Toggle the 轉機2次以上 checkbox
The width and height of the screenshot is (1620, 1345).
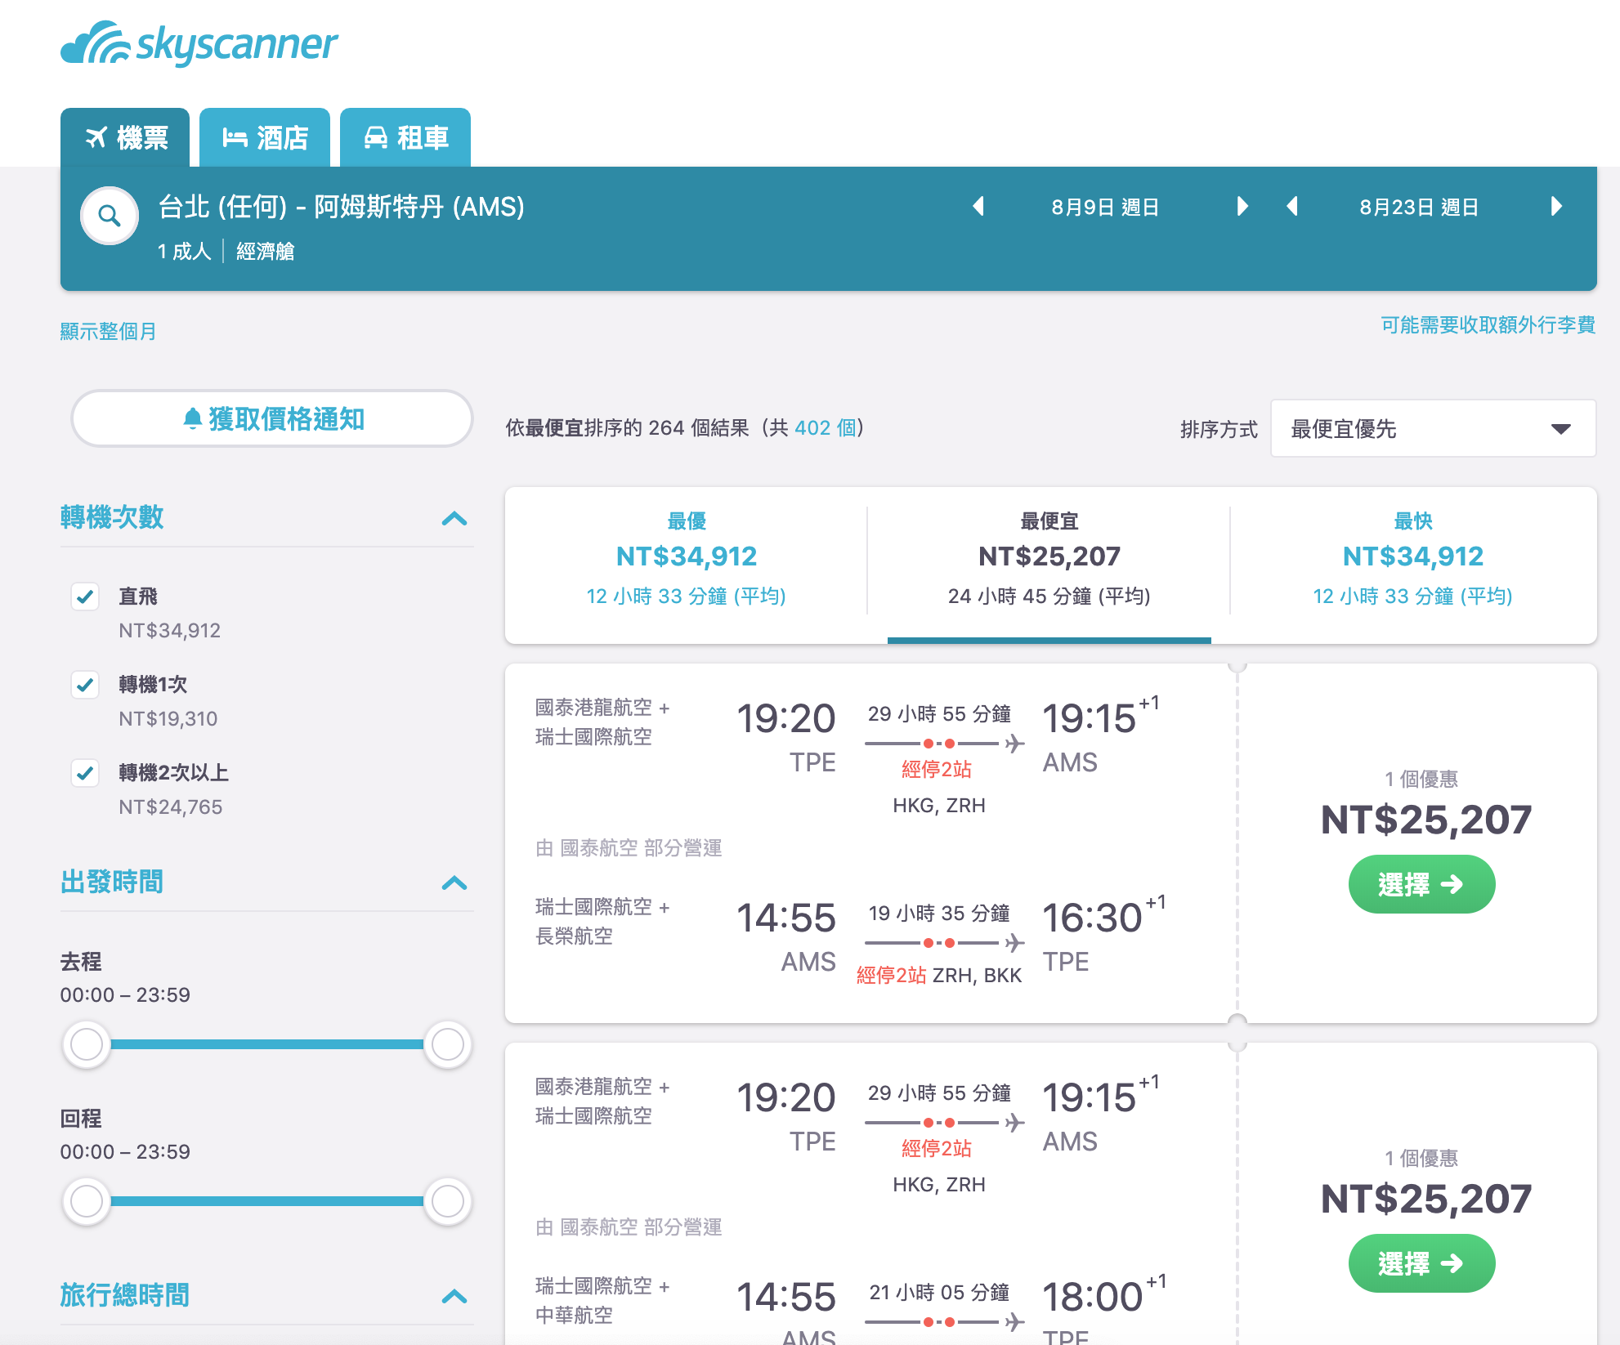pyautogui.click(x=85, y=773)
